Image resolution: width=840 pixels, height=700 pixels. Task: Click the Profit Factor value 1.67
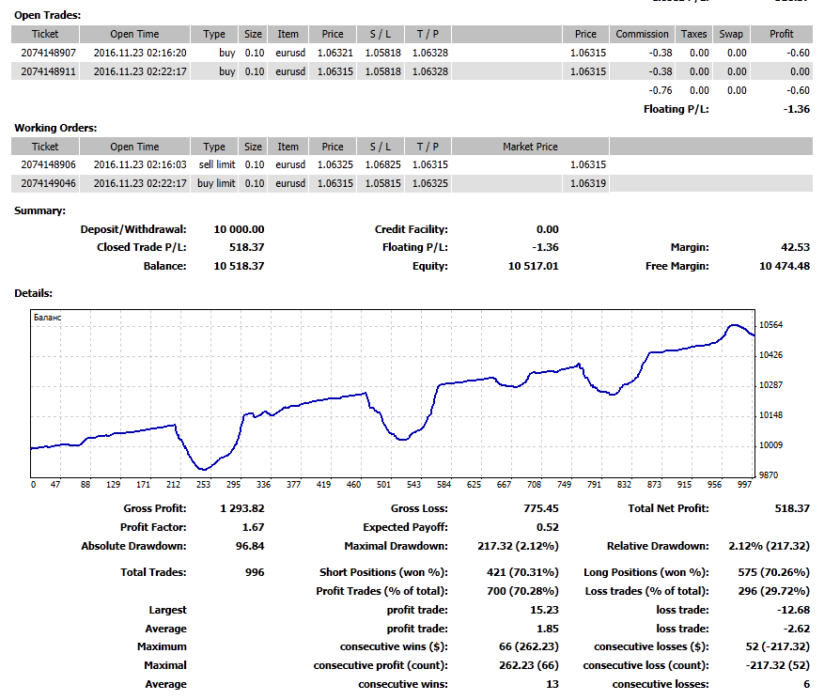tap(253, 527)
